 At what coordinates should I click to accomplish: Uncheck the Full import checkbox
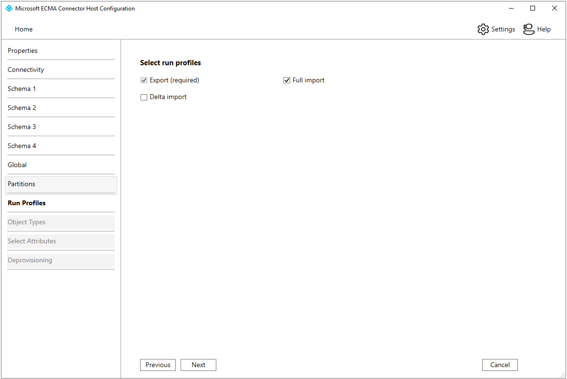click(x=287, y=80)
